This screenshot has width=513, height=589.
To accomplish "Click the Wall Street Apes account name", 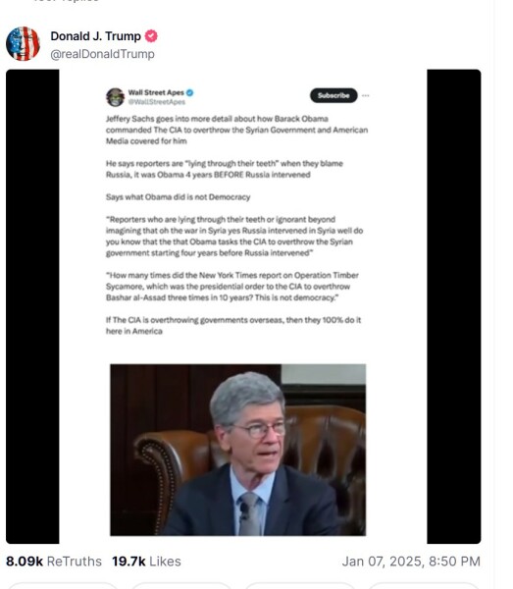I will (x=156, y=92).
